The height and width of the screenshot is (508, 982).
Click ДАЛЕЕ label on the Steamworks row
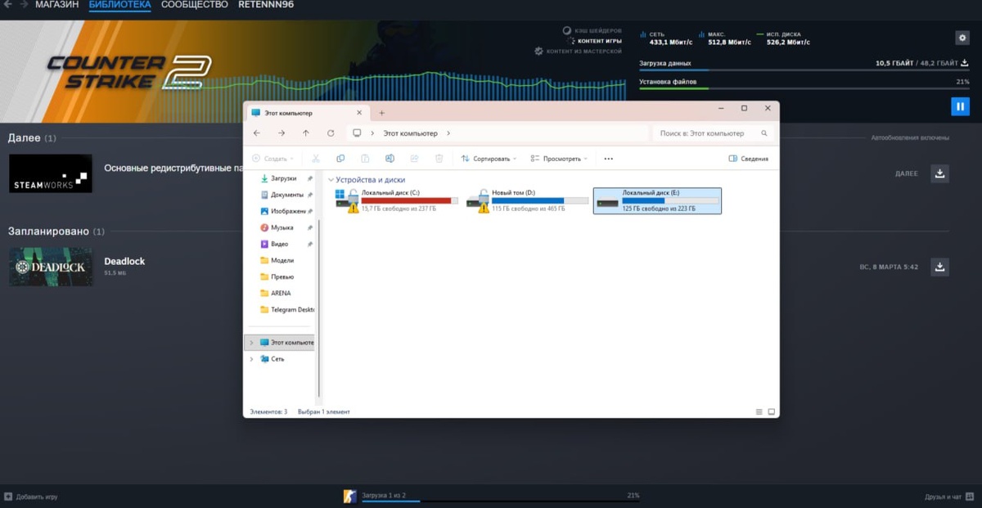point(907,173)
